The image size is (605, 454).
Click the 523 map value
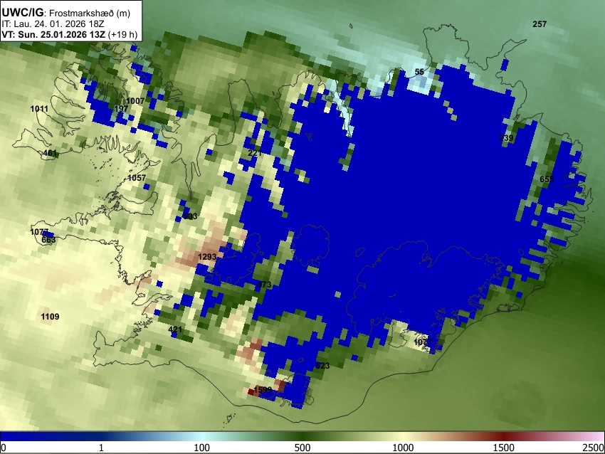[x=322, y=365]
